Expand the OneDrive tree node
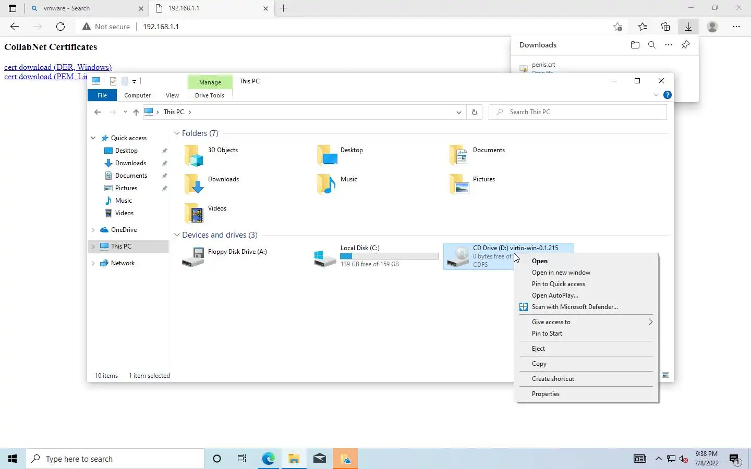Image resolution: width=751 pixels, height=469 pixels. pos(93,230)
